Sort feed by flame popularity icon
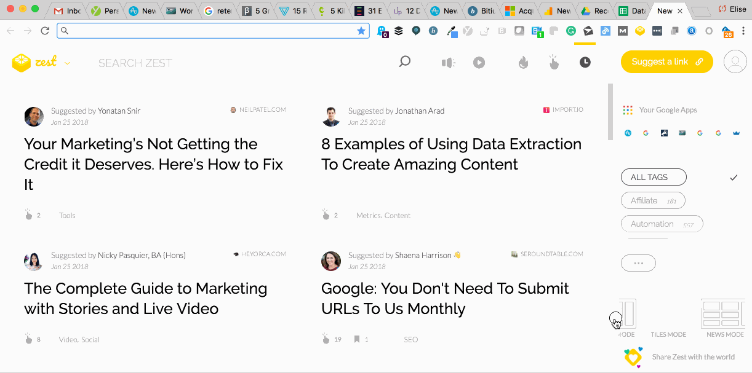The image size is (752, 373). click(523, 63)
